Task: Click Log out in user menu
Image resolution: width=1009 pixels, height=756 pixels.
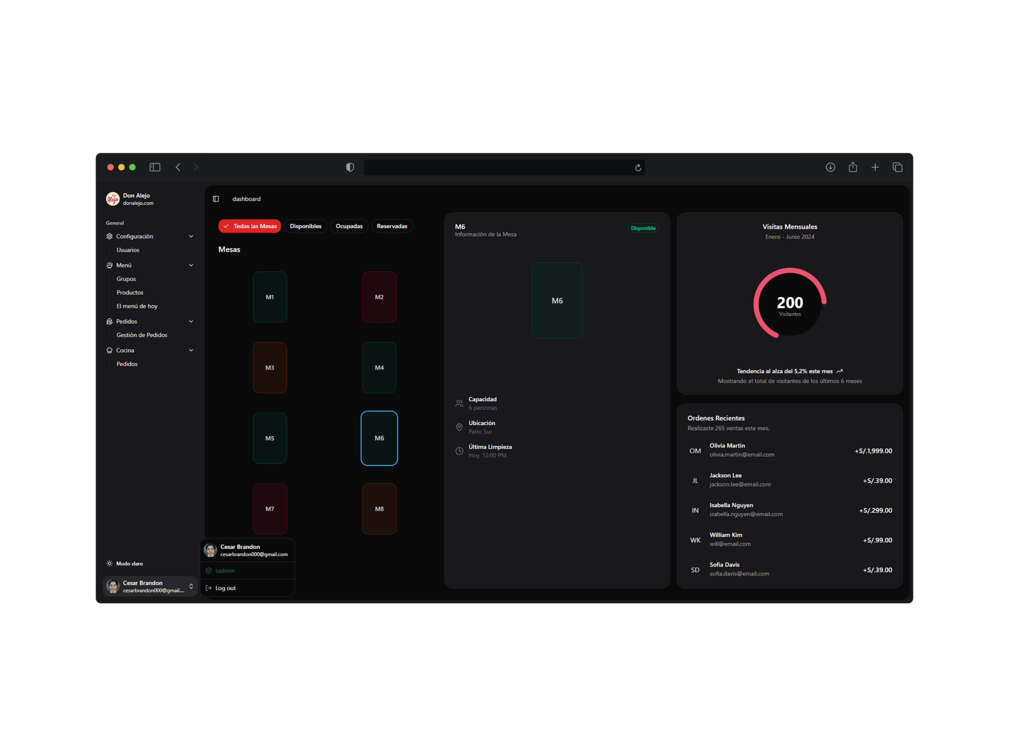Action: [225, 588]
